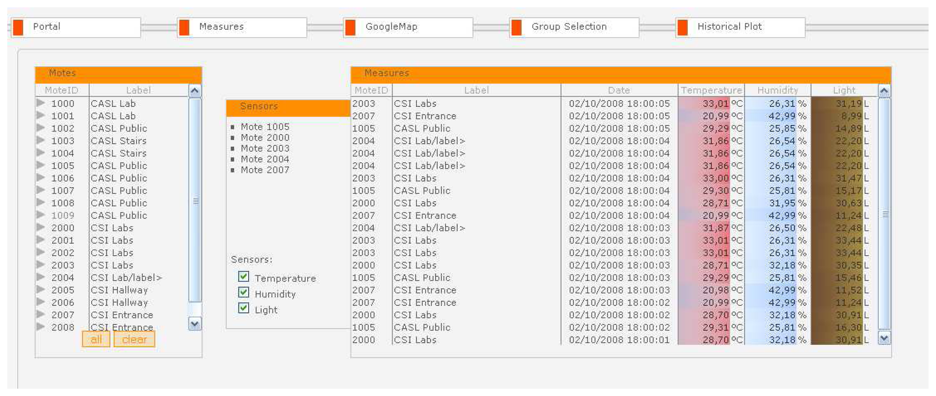
Task: Sort Motes list by Label header
Action: [138, 90]
